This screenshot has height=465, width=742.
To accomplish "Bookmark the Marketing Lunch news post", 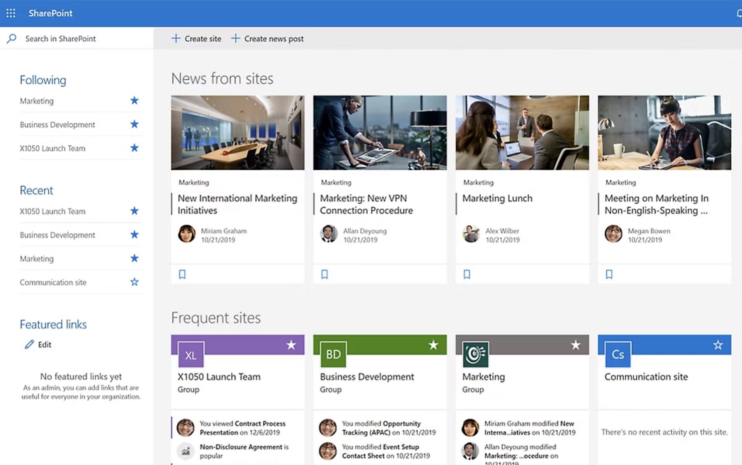I will click(467, 274).
